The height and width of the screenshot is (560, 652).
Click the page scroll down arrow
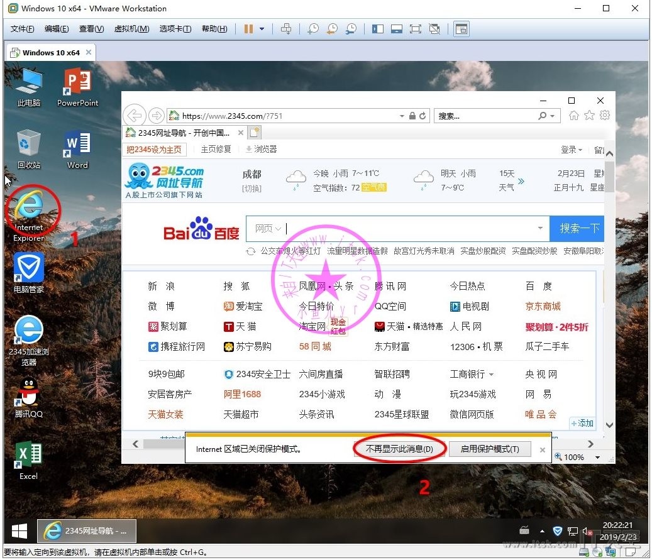click(x=609, y=425)
